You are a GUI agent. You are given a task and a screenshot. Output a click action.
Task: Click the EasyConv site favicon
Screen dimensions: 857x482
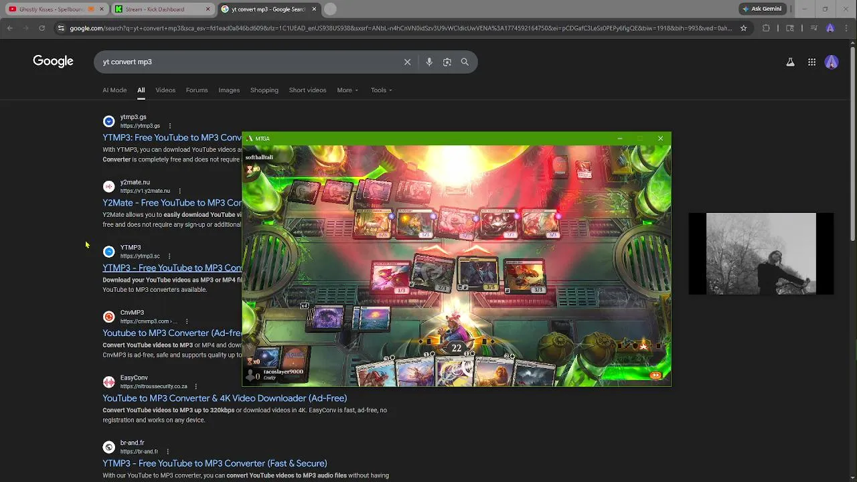pos(108,382)
